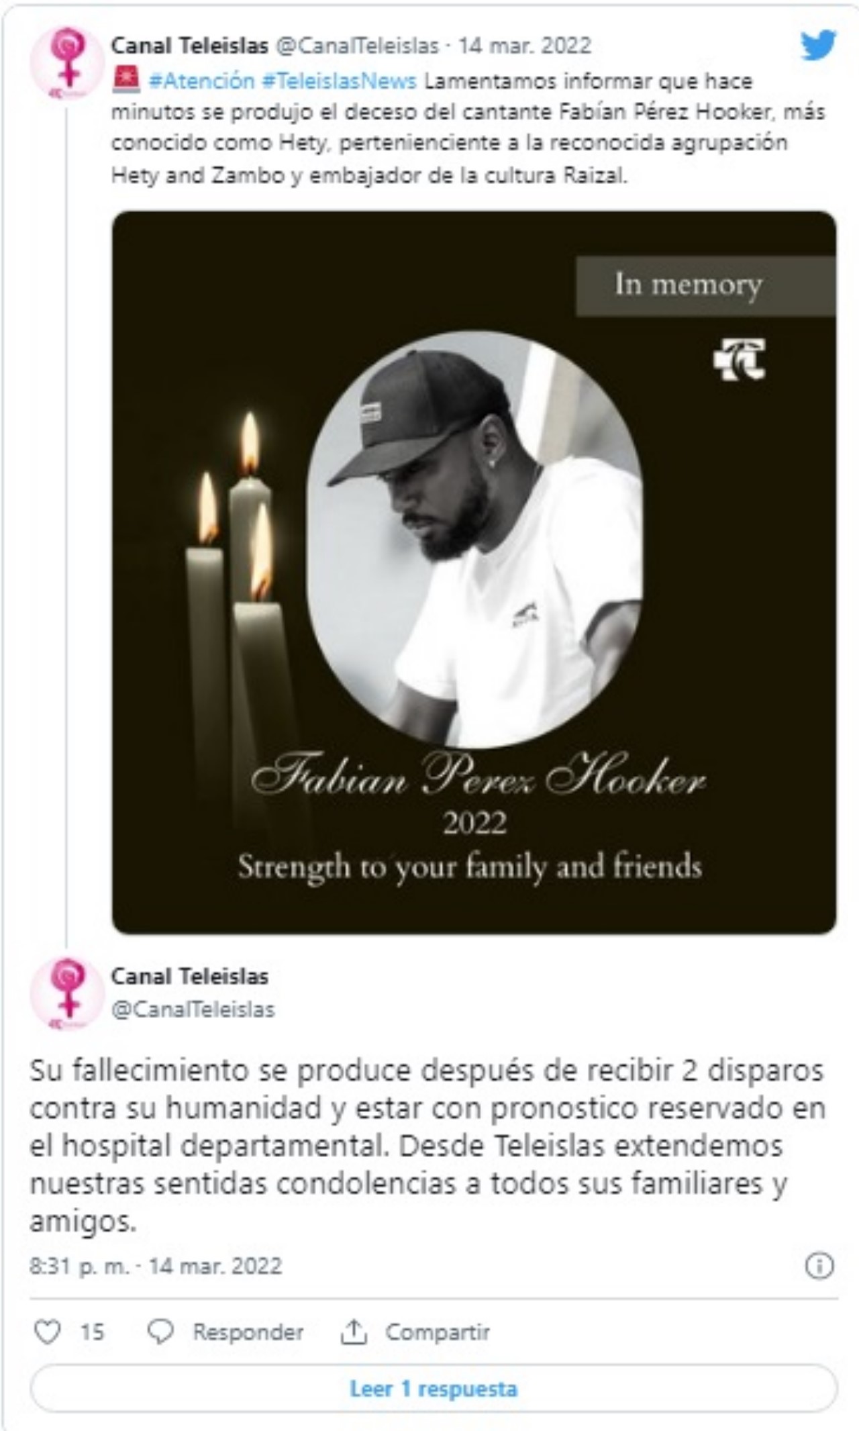Click the Twitter bird logo

[818, 45]
